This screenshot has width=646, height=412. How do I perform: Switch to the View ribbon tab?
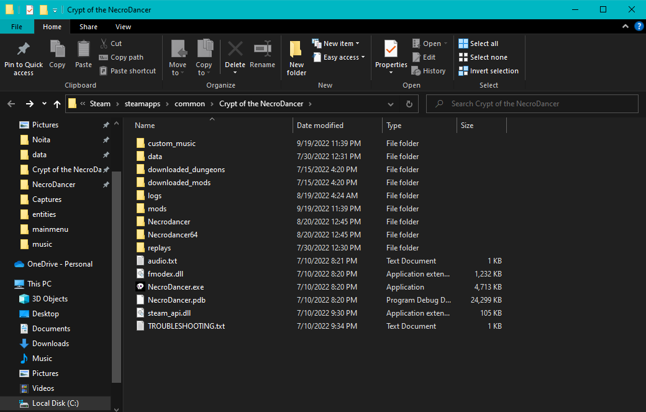tap(123, 27)
